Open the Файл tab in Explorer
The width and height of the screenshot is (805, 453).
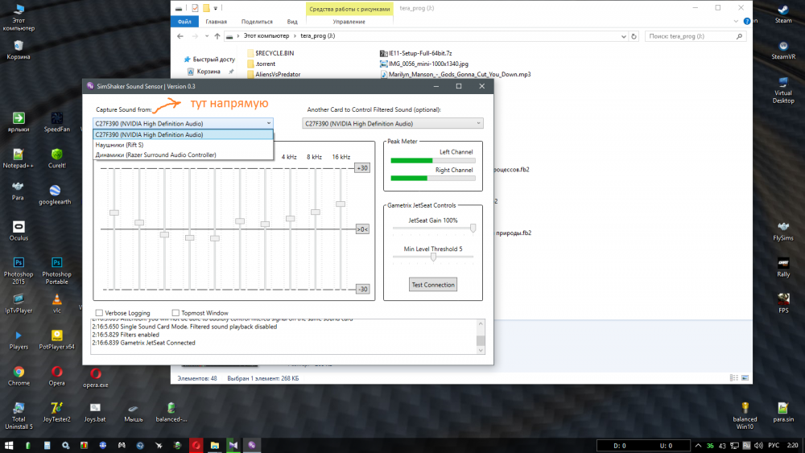tap(184, 22)
